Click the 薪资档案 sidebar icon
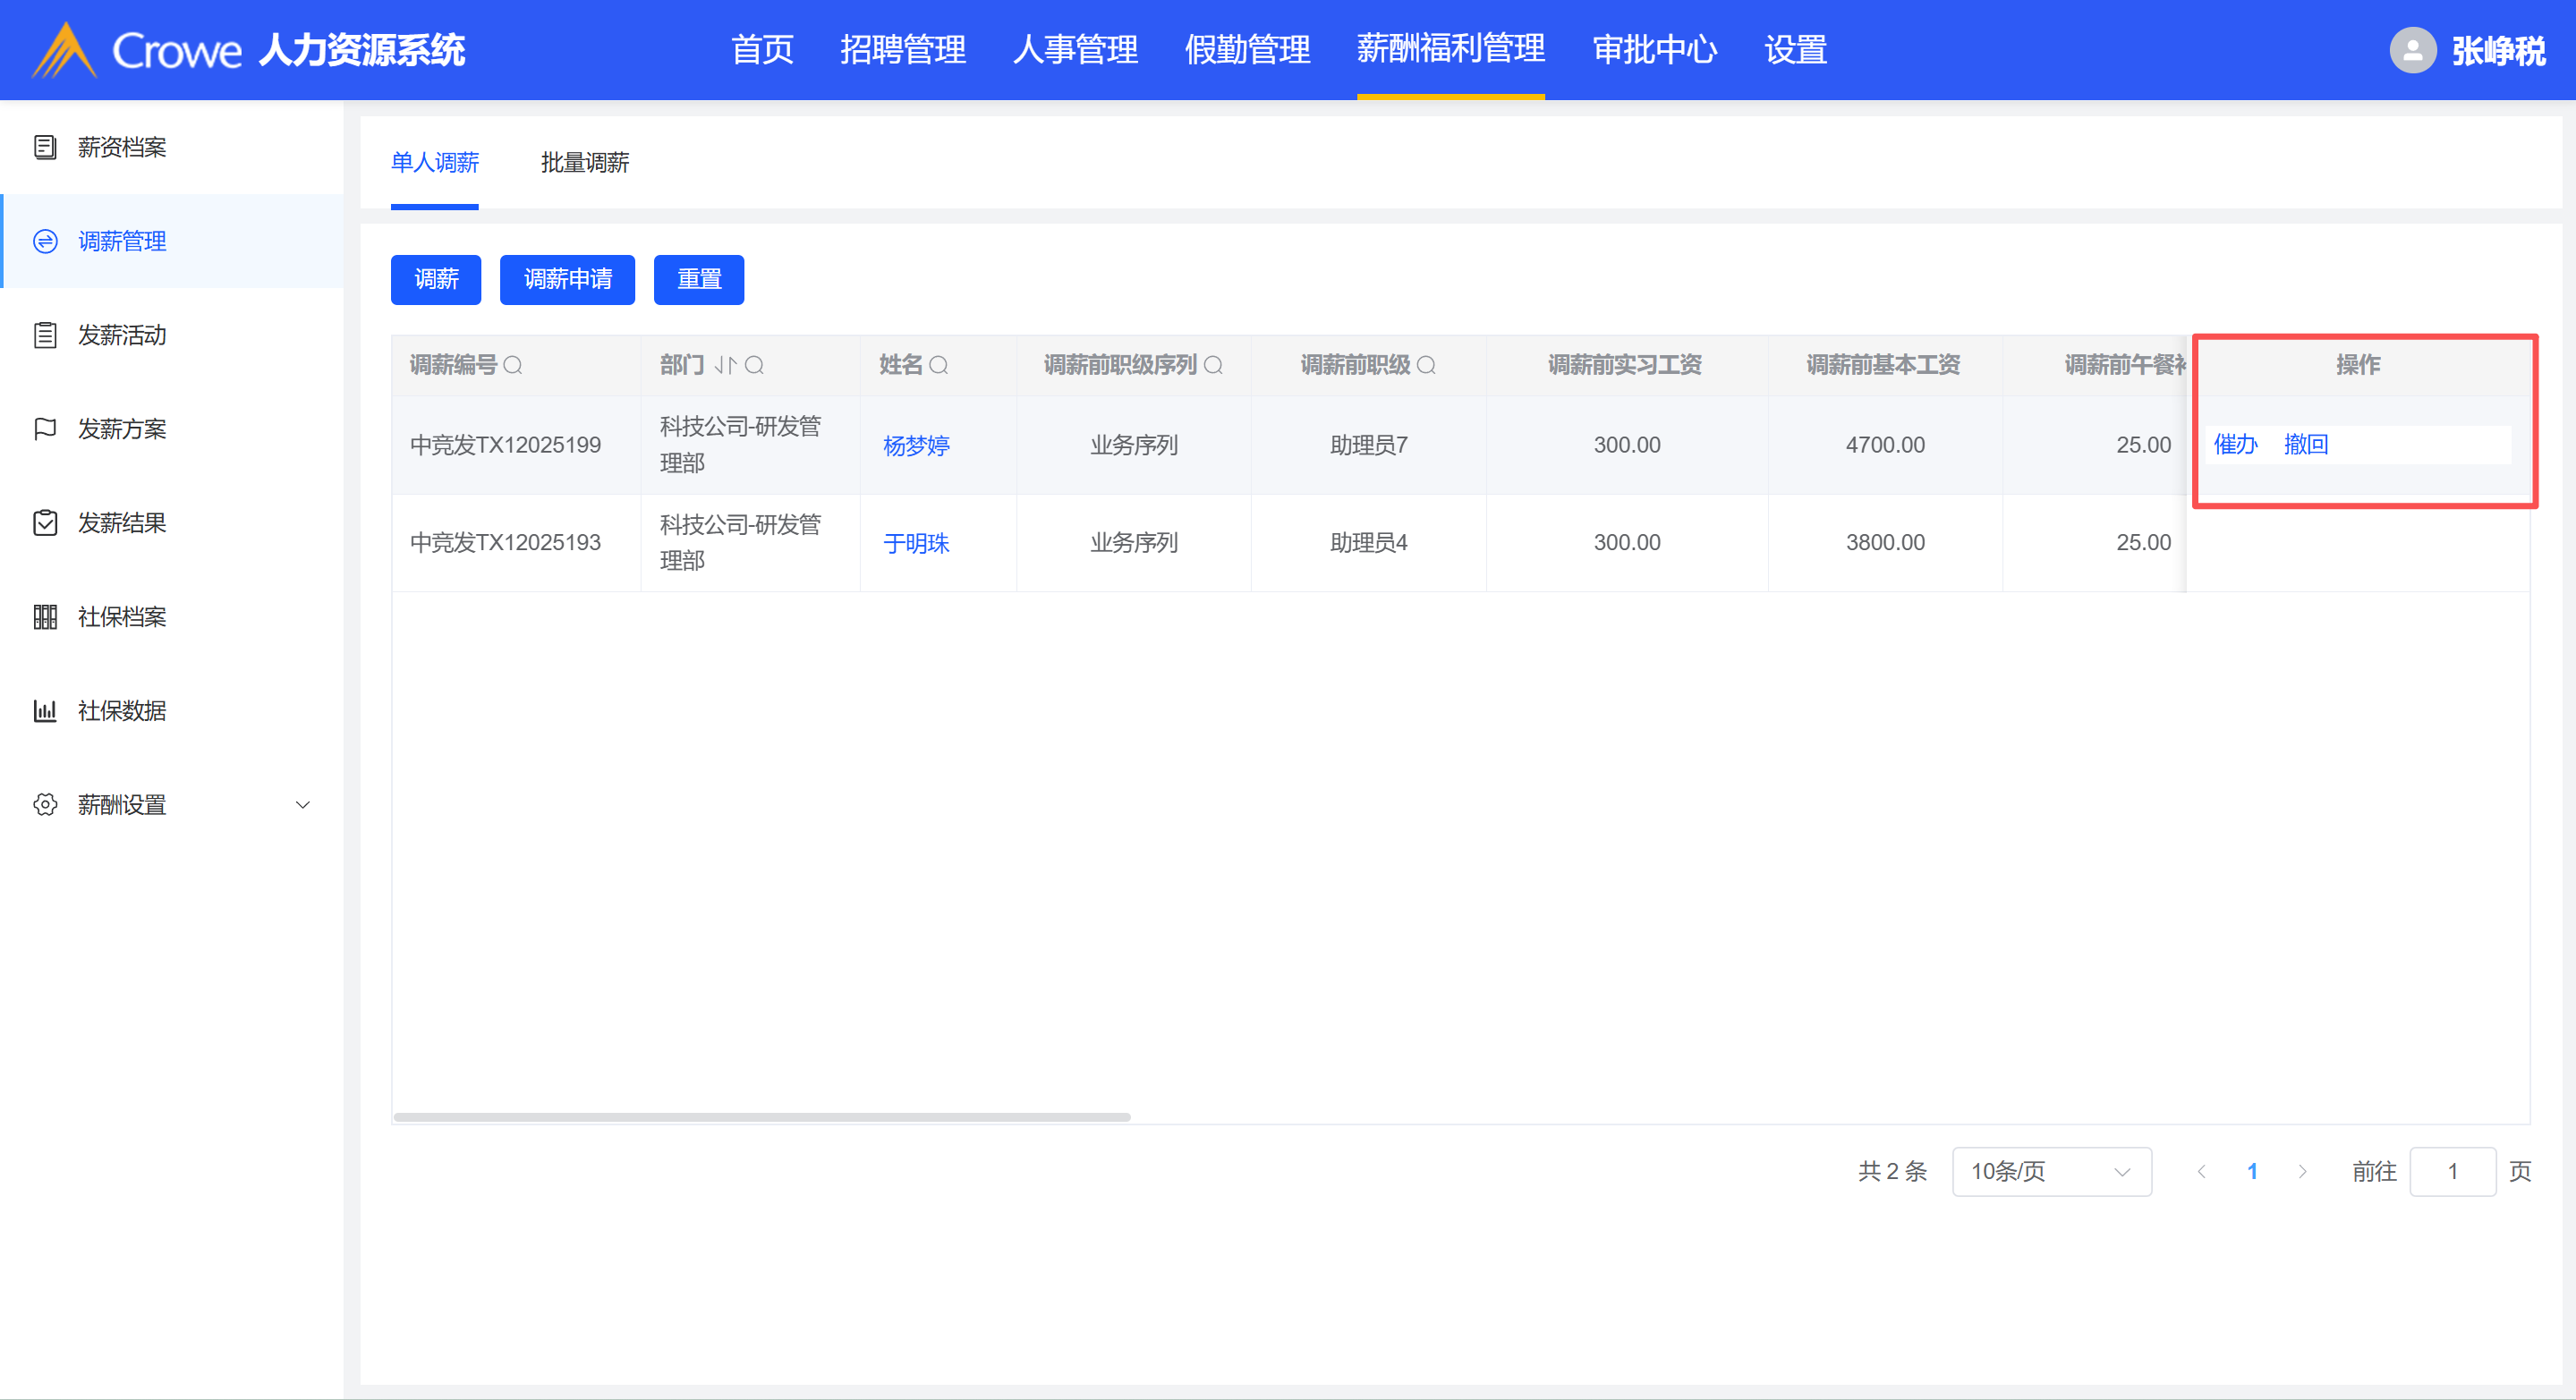This screenshot has height=1400, width=2576. click(x=45, y=147)
